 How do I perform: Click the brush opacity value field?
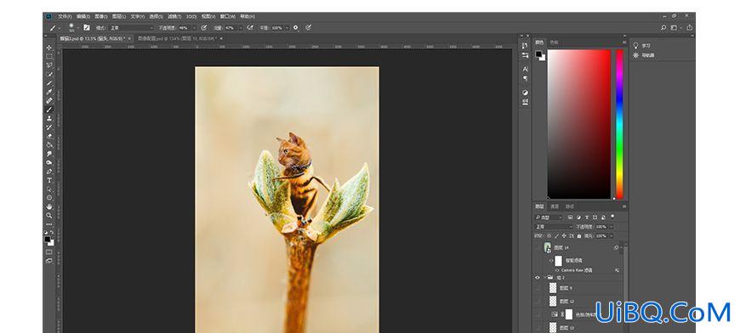tap(185, 28)
